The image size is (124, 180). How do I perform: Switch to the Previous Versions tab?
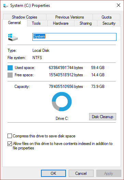coord(70,17)
